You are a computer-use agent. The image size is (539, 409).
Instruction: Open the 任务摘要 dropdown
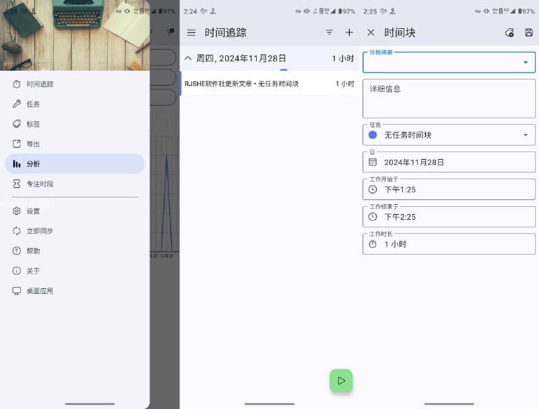[448, 62]
